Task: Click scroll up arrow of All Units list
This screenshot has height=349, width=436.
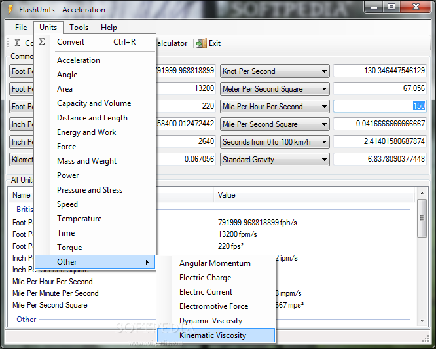Action: coord(422,193)
